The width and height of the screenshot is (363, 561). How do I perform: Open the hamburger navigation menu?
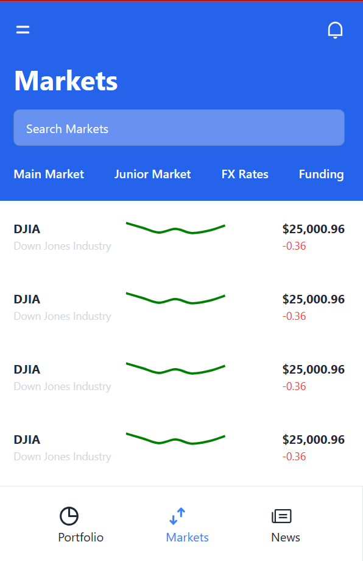tap(23, 29)
